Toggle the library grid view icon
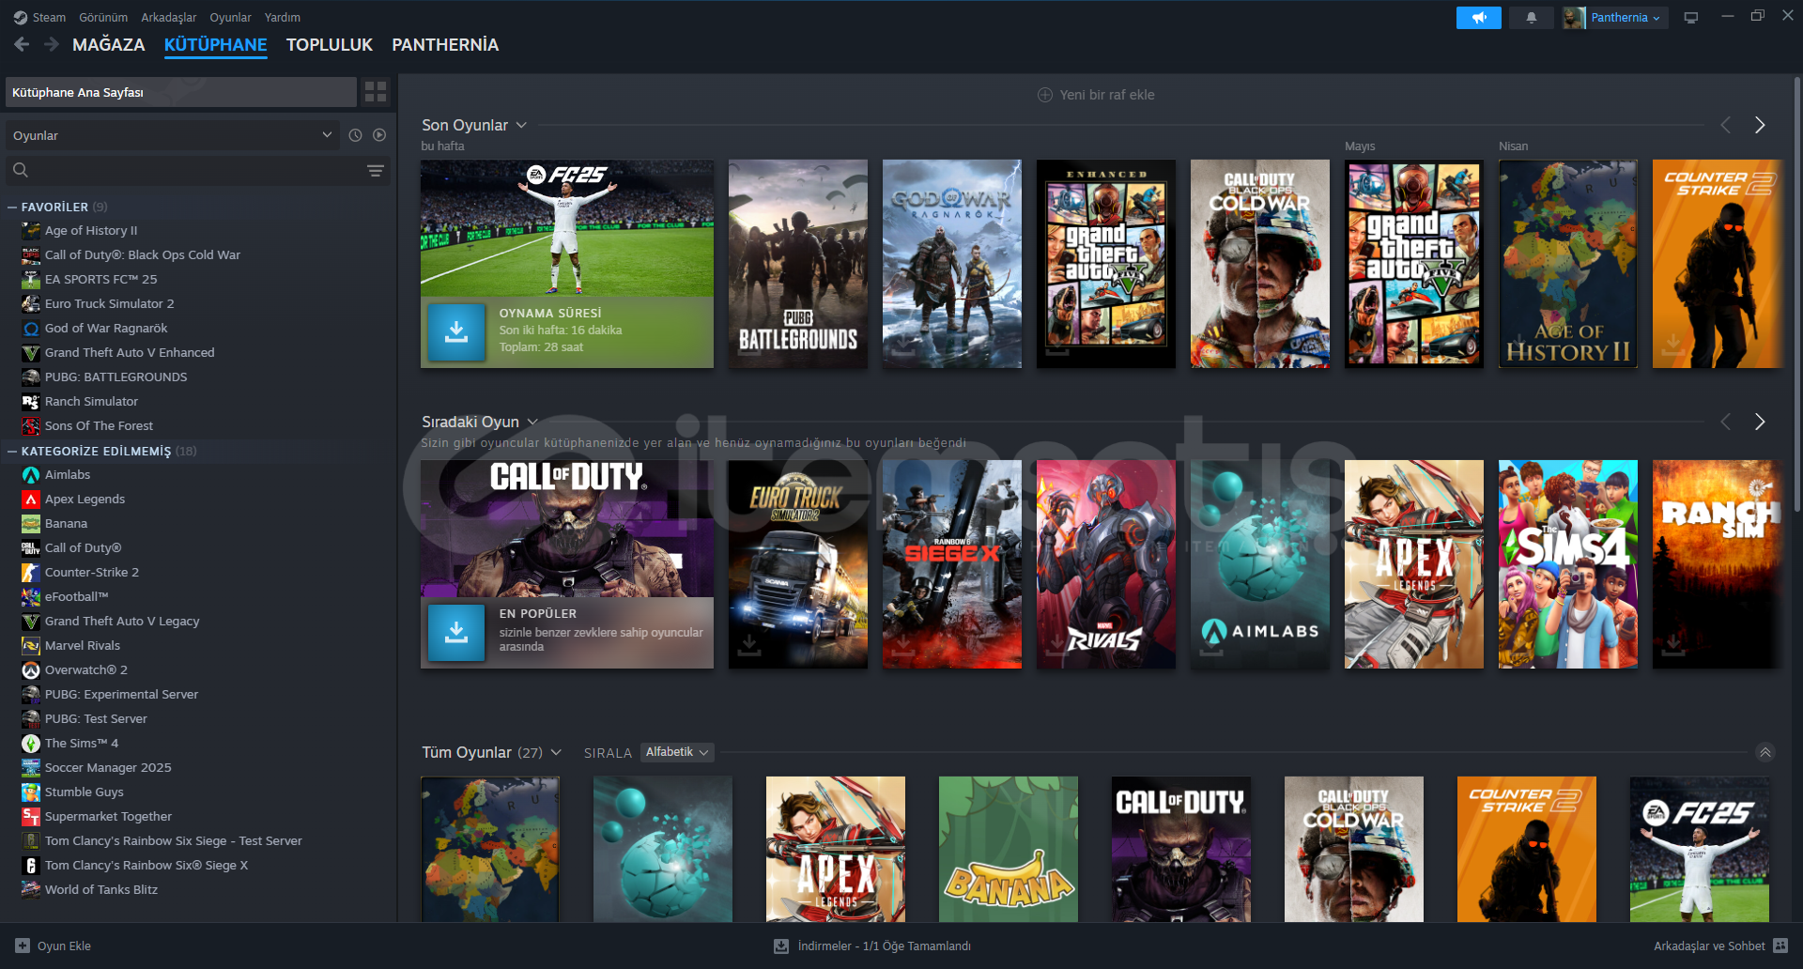Image resolution: width=1803 pixels, height=969 pixels. click(x=376, y=91)
